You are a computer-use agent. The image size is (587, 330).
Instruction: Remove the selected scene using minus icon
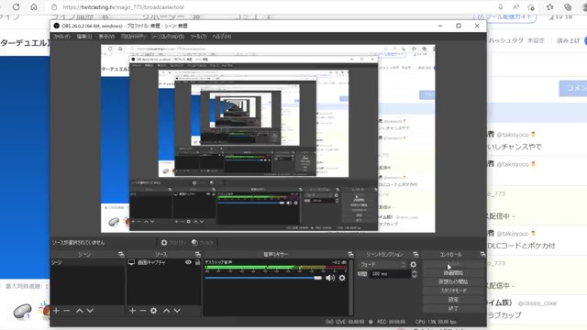pyautogui.click(x=67, y=311)
